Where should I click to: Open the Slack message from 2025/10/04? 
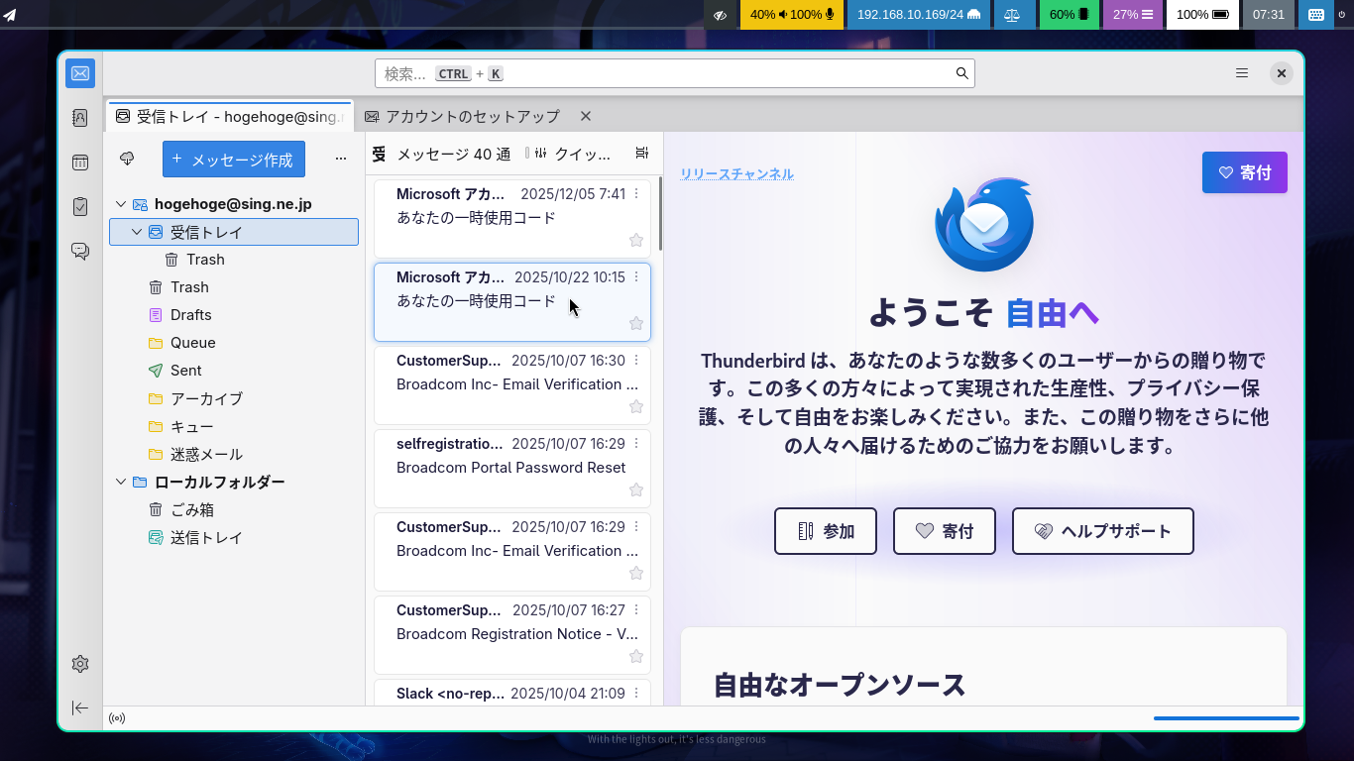[x=512, y=693]
